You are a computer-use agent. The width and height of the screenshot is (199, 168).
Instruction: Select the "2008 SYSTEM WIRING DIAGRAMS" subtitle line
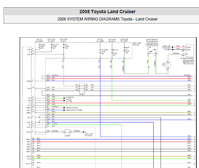(x=107, y=19)
